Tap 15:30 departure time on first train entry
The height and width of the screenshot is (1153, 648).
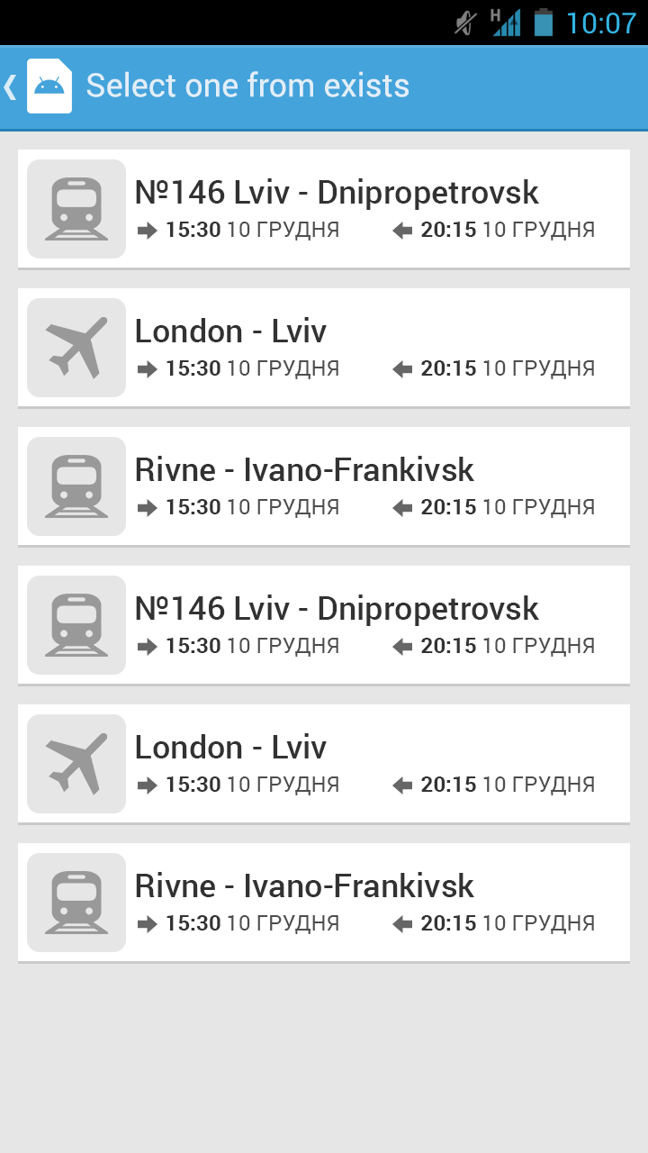(x=193, y=231)
